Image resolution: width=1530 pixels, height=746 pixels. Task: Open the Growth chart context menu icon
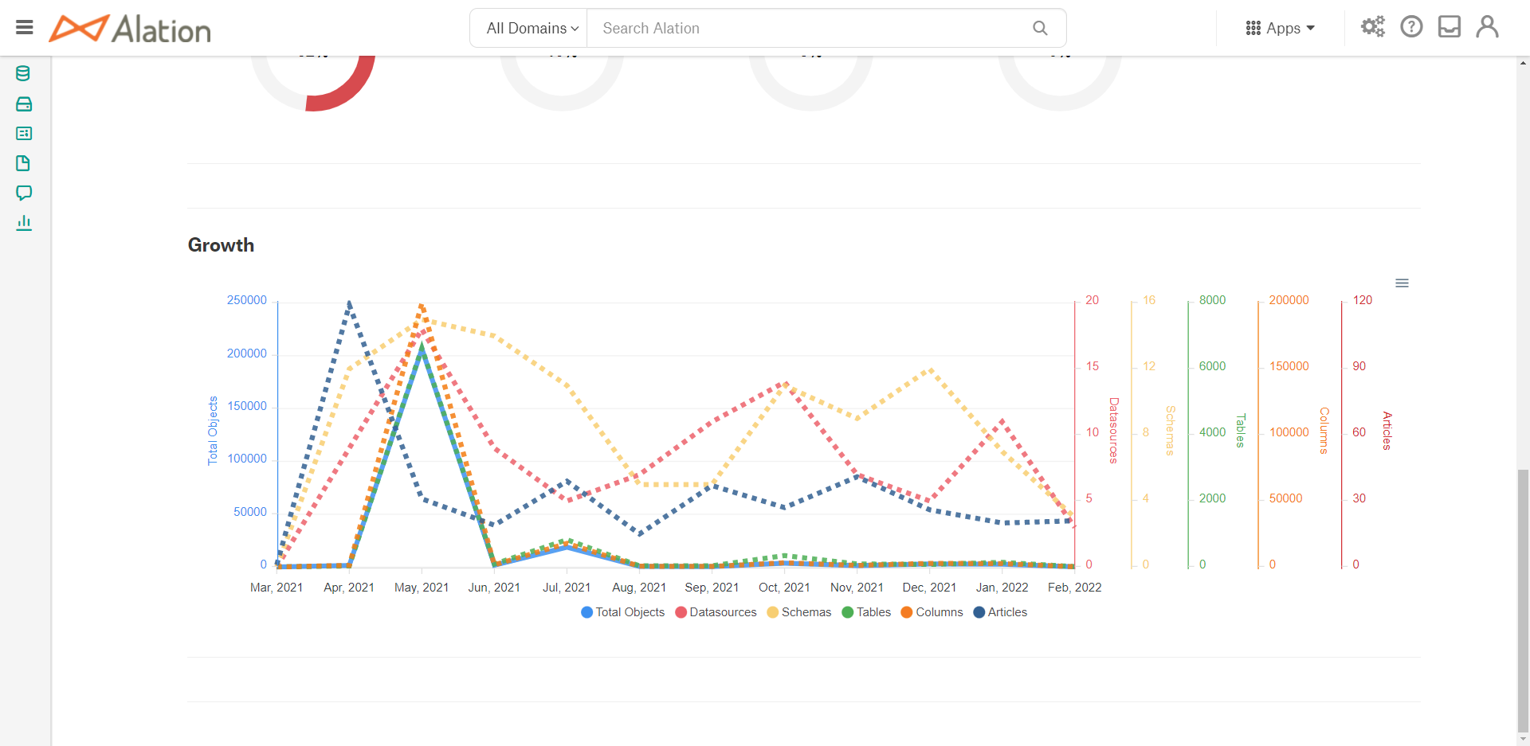click(1402, 283)
